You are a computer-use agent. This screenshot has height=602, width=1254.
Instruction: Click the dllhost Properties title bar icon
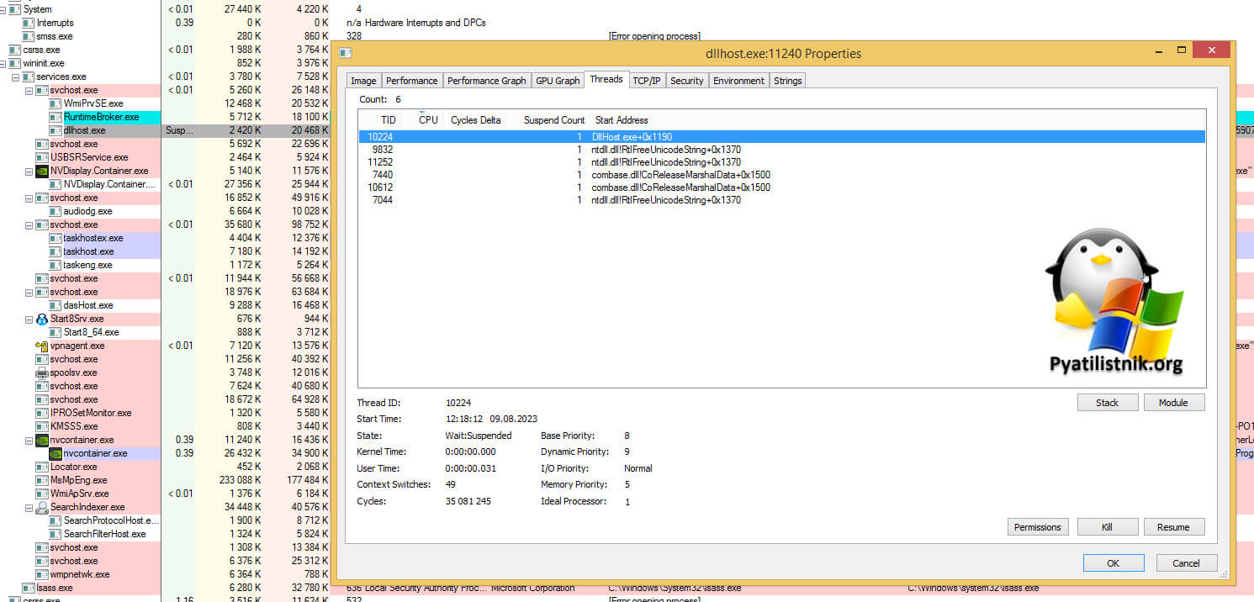point(345,53)
